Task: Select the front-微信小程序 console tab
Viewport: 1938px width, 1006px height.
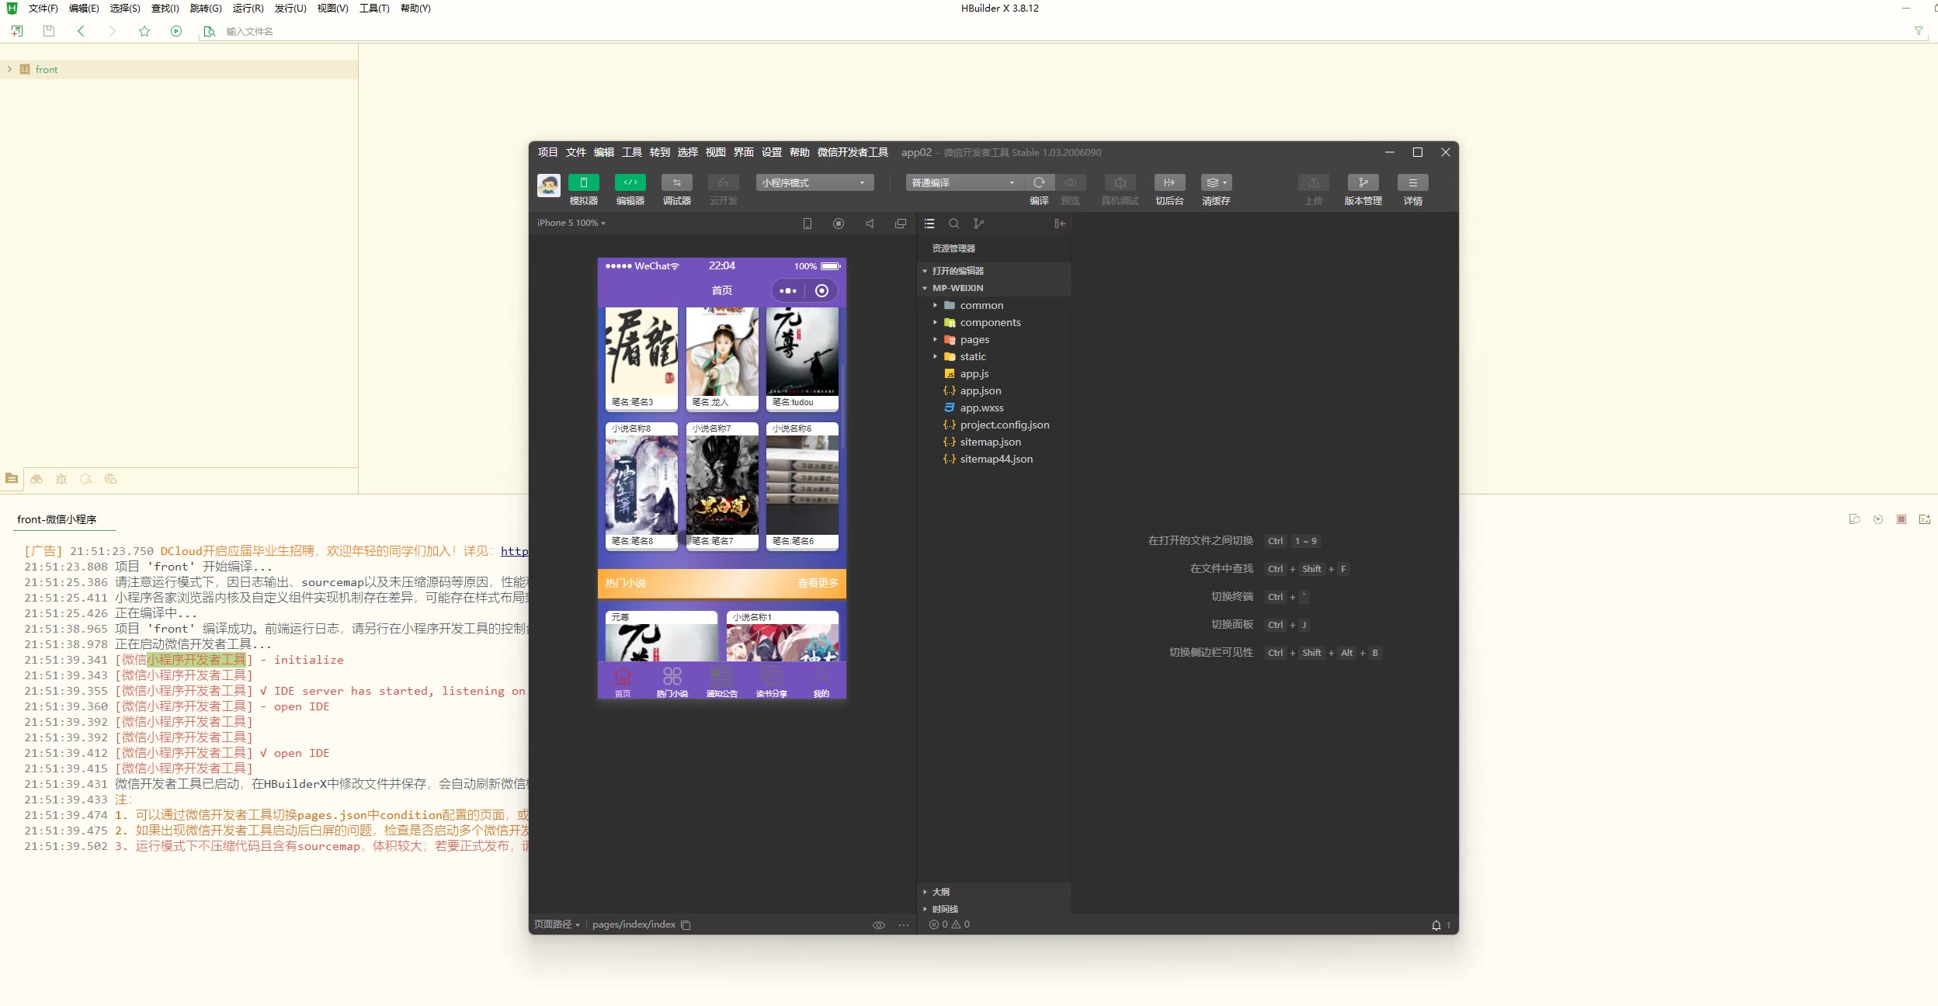Action: [57, 519]
